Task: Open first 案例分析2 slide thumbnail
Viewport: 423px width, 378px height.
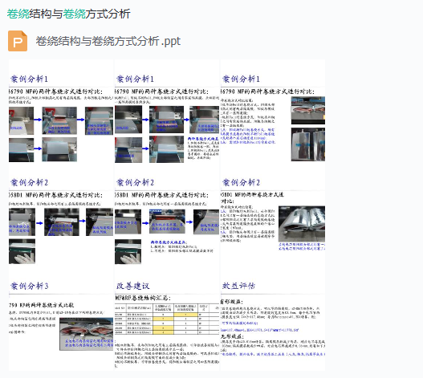Action: click(61, 215)
